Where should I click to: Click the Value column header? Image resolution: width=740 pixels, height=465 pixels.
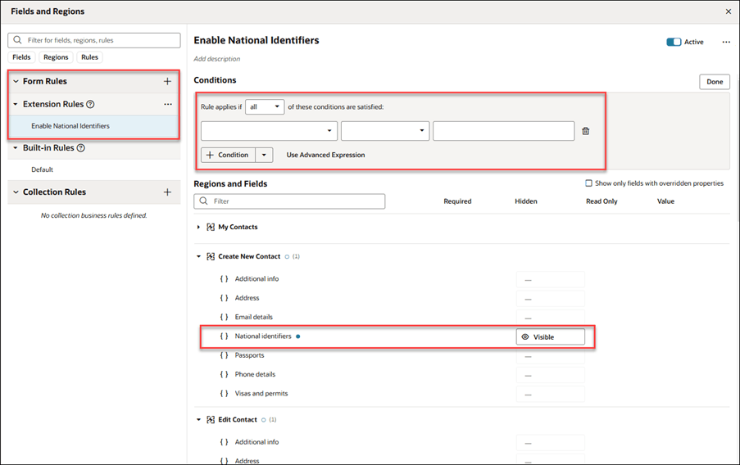click(665, 201)
